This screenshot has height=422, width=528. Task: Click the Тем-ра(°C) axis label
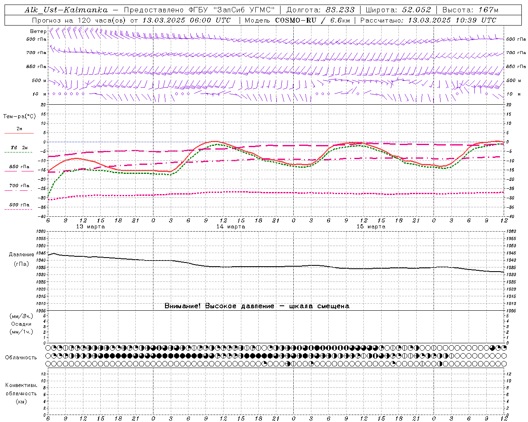19,117
